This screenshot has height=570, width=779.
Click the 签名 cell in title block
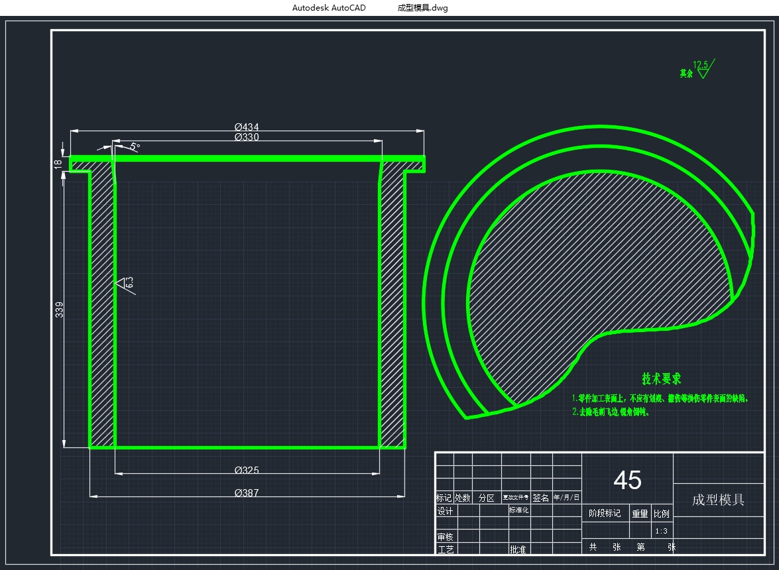tap(541, 498)
